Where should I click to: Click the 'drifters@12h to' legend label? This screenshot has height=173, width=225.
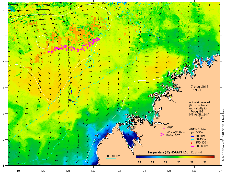175,132
